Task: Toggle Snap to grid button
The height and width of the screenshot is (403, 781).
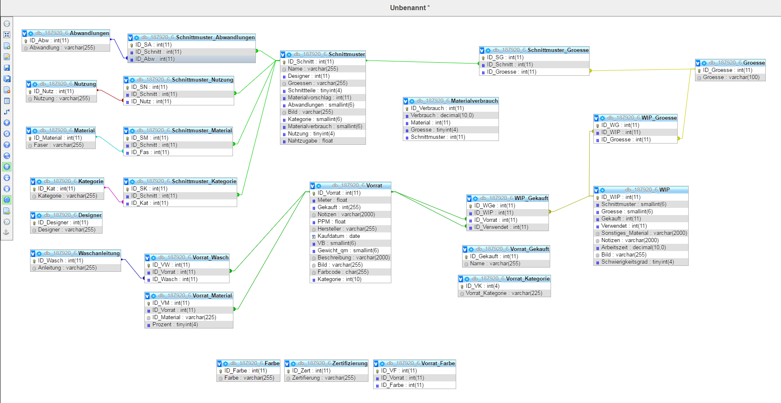Action: point(7,167)
